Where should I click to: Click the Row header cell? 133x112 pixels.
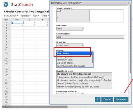(6, 20)
